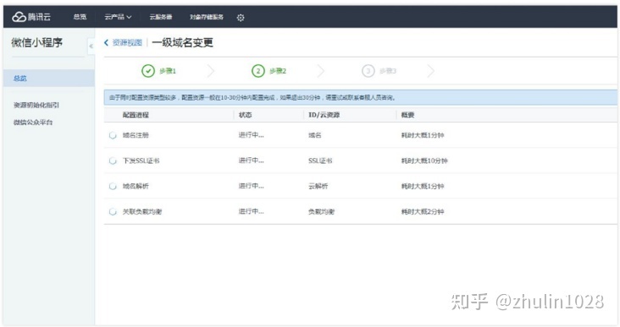
Task: Select the 下发SSL证书 row label
Action: tap(141, 161)
